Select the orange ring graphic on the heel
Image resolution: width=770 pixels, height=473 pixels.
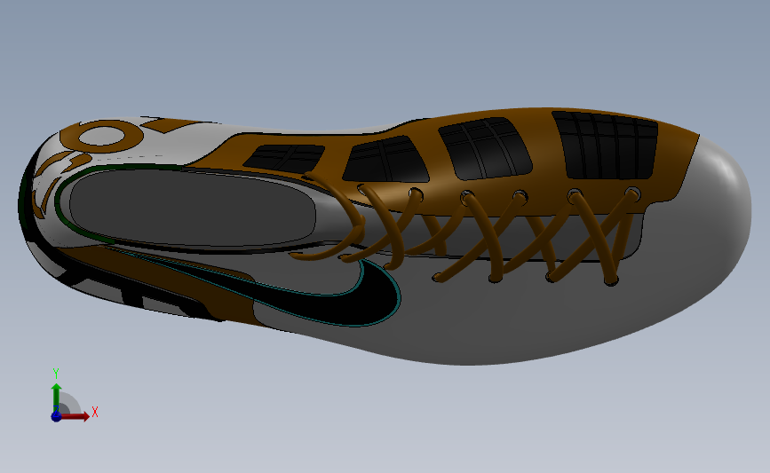(x=102, y=136)
